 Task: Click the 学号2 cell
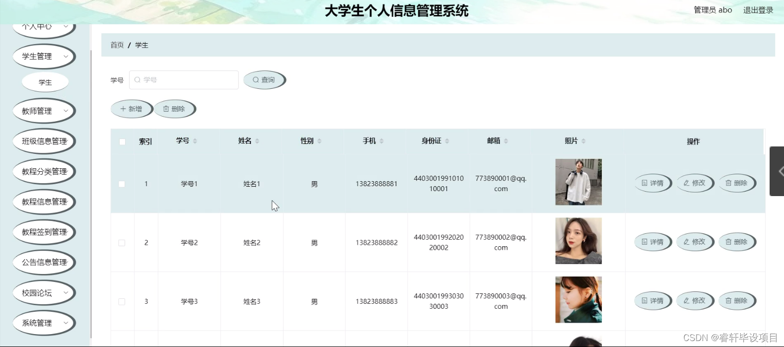(189, 243)
